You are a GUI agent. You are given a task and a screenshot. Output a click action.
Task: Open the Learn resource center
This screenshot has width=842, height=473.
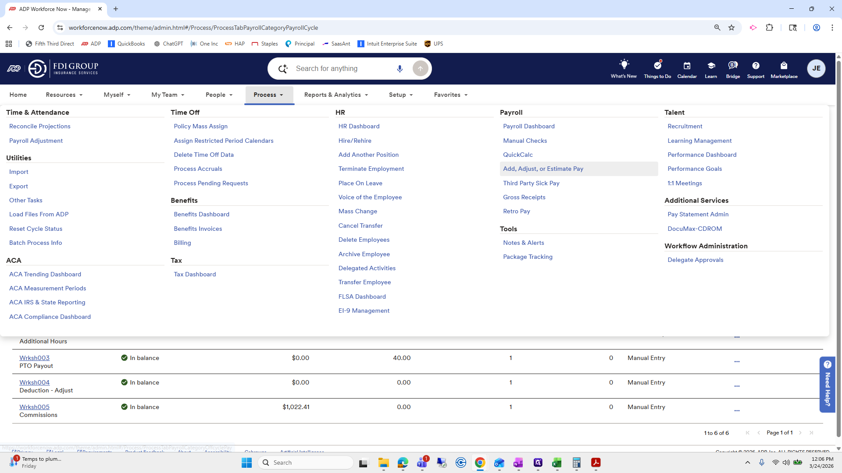coord(710,68)
